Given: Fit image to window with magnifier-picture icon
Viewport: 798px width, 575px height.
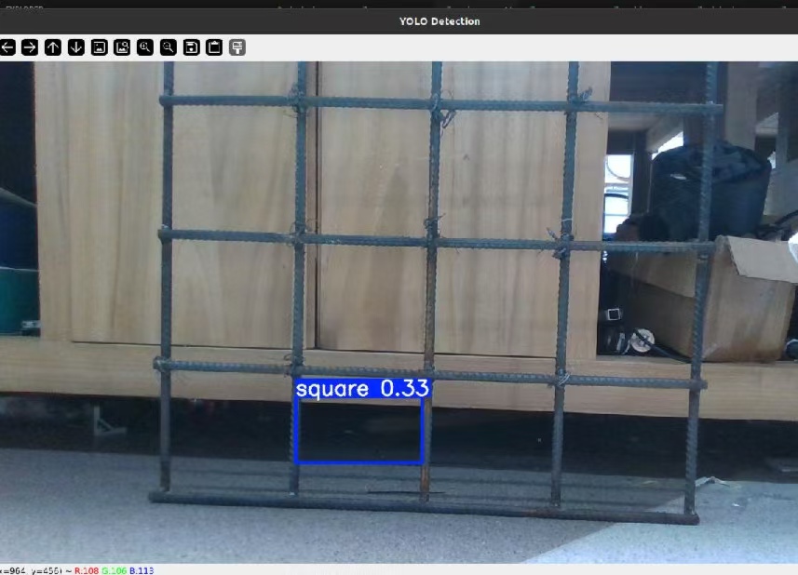Looking at the screenshot, I should coord(122,47).
